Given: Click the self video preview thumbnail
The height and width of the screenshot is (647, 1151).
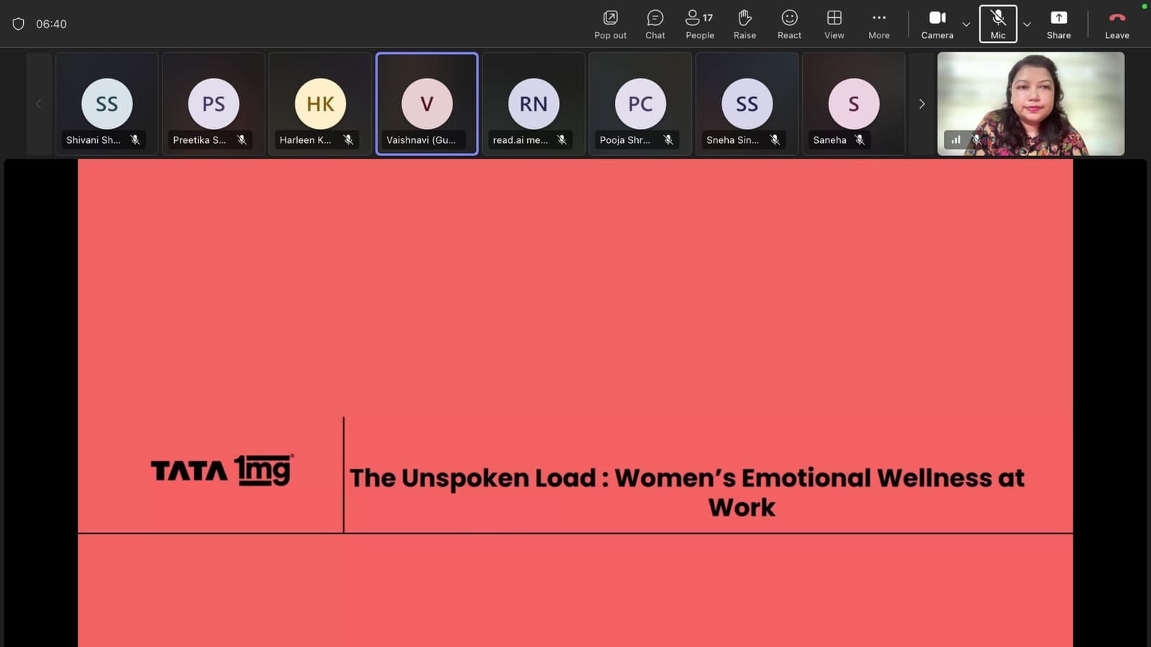Looking at the screenshot, I should coord(1031,104).
